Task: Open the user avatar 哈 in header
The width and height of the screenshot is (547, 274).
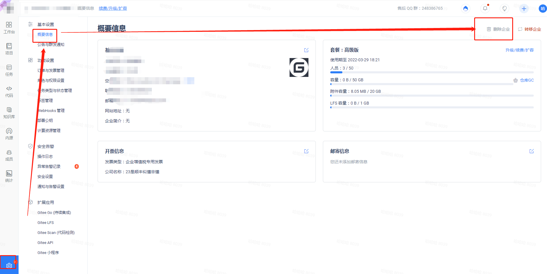Action: [x=543, y=8]
